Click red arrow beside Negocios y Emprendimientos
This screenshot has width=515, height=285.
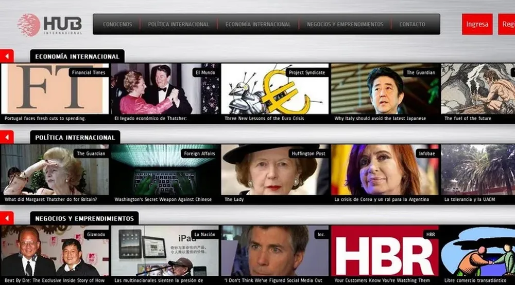[x=7, y=218]
